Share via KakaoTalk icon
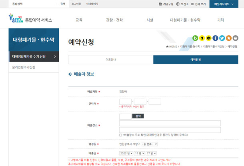The width and height of the screenshot is (244, 166). pos(209,38)
